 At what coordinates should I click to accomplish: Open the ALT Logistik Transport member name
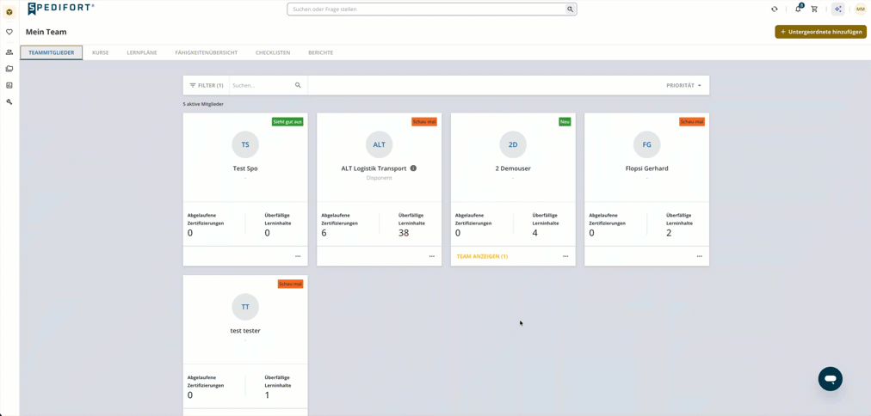tap(374, 168)
